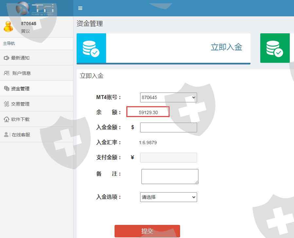
Task: Click the blue database deposit icon
Action: [x=91, y=48]
